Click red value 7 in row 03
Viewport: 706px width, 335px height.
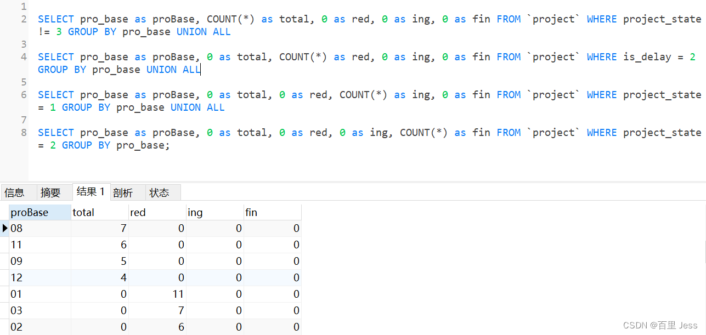coord(157,310)
